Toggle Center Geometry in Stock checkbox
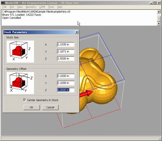The image size is (162, 141). (24, 100)
